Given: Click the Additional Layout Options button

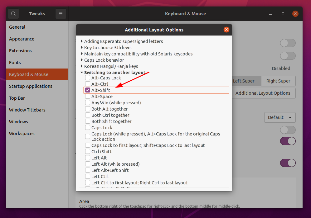Looking at the screenshot, I should [x=263, y=93].
